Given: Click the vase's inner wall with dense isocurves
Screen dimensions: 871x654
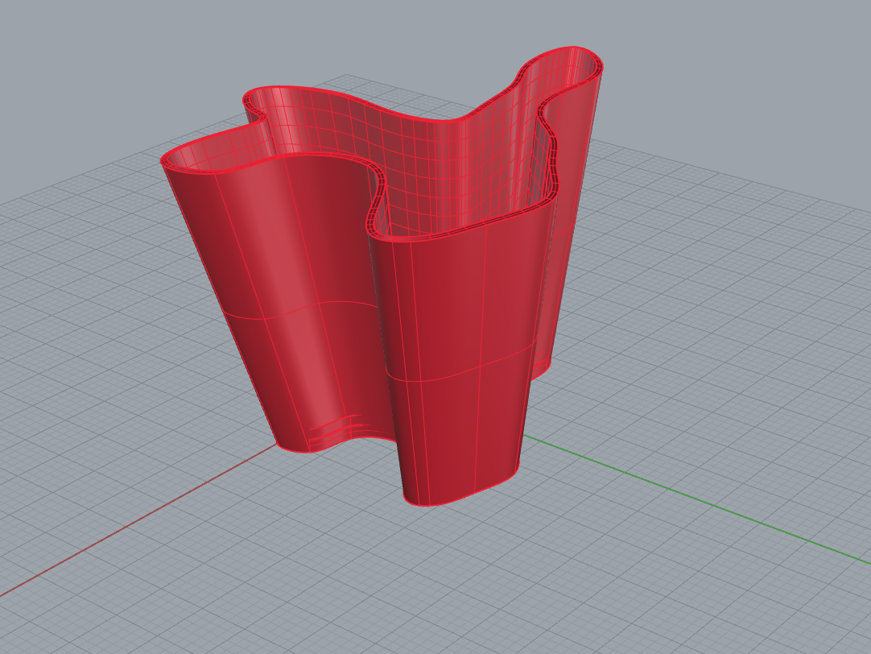Looking at the screenshot, I should (451, 161).
